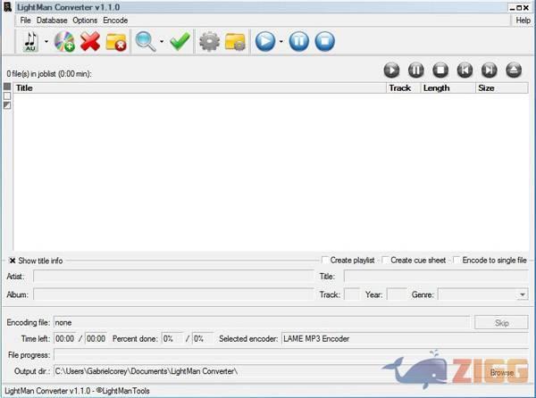Viewport: 536px width, 398px height.
Task: Hide the Show title info section
Action: 13,261
